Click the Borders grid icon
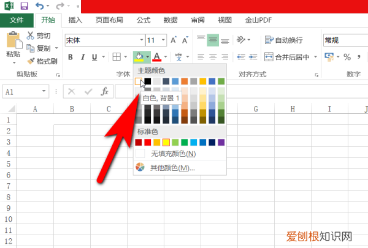The image size is (368, 248). [117, 57]
